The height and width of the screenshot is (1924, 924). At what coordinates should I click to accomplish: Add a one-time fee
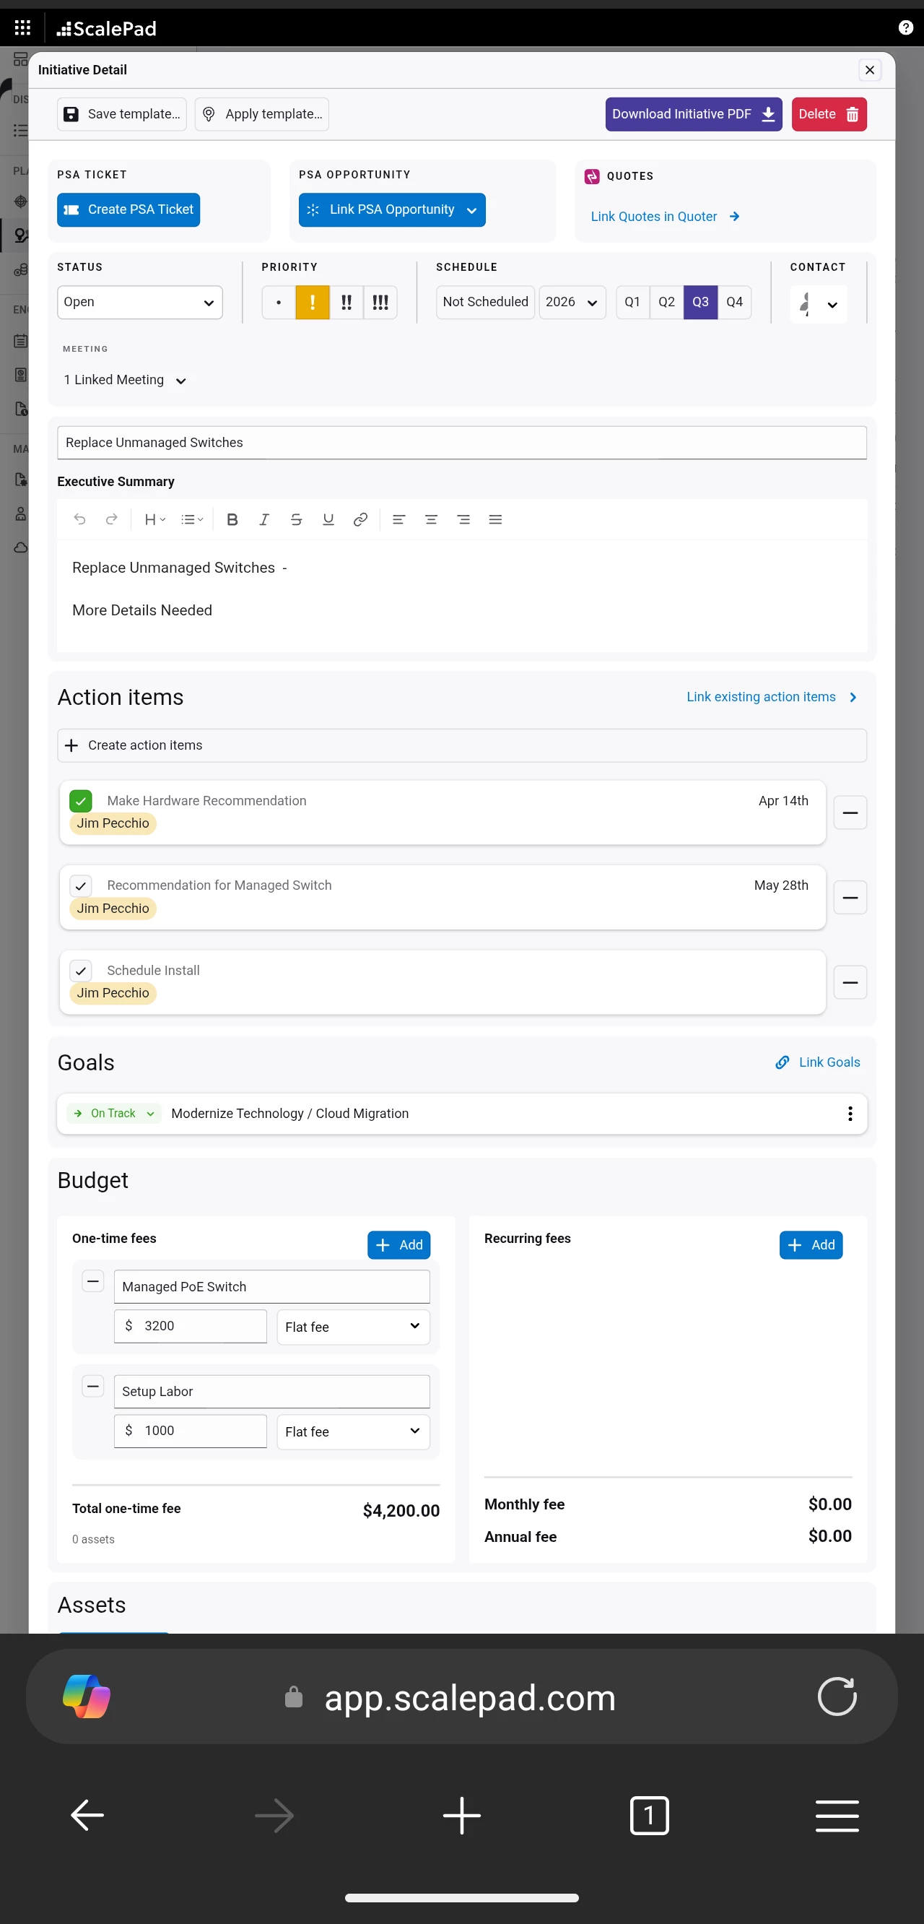point(398,1245)
